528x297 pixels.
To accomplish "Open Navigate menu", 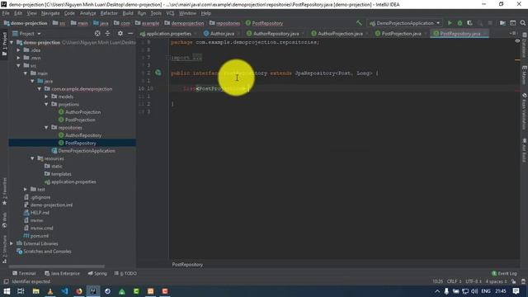I will tap(50, 13).
